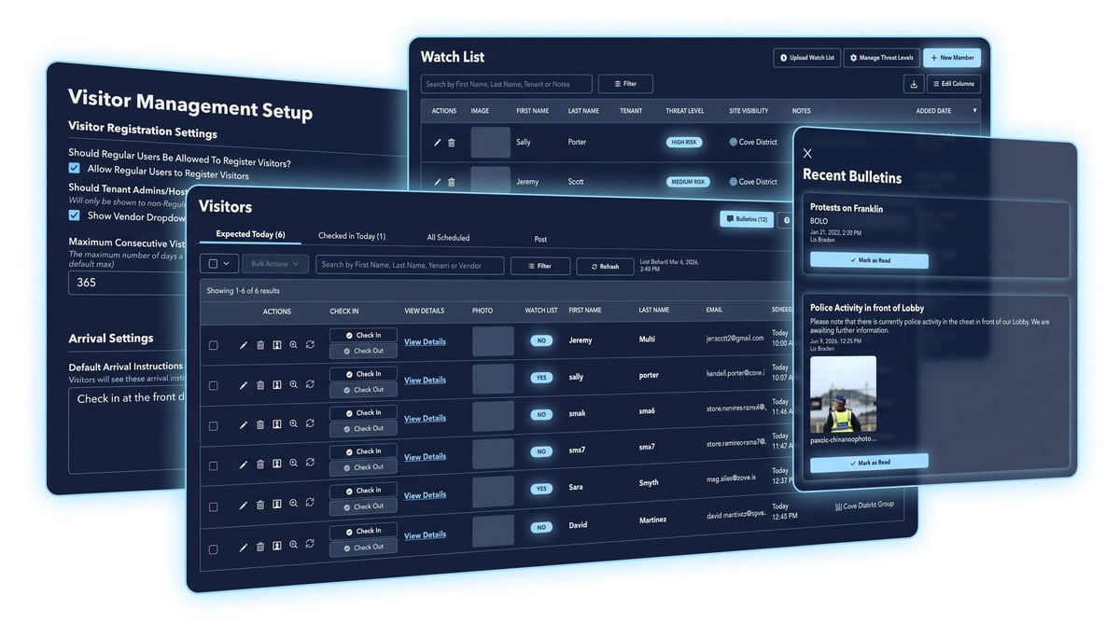The width and height of the screenshot is (1120, 624).
Task: Check Out visitor sally porter
Action: 363,390
